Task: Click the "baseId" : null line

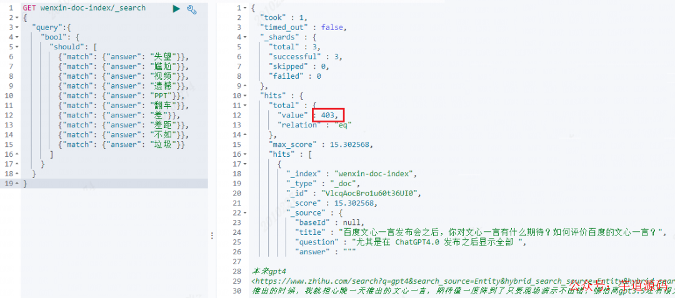Action: coord(329,222)
